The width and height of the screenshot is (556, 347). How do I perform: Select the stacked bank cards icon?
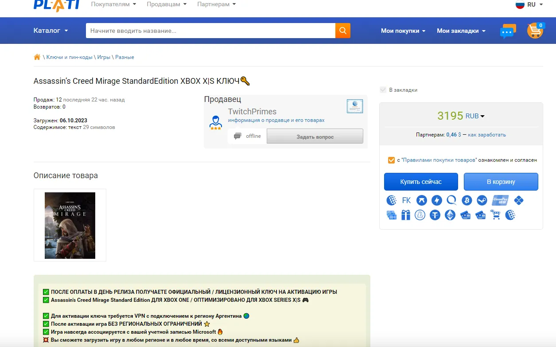(x=391, y=215)
